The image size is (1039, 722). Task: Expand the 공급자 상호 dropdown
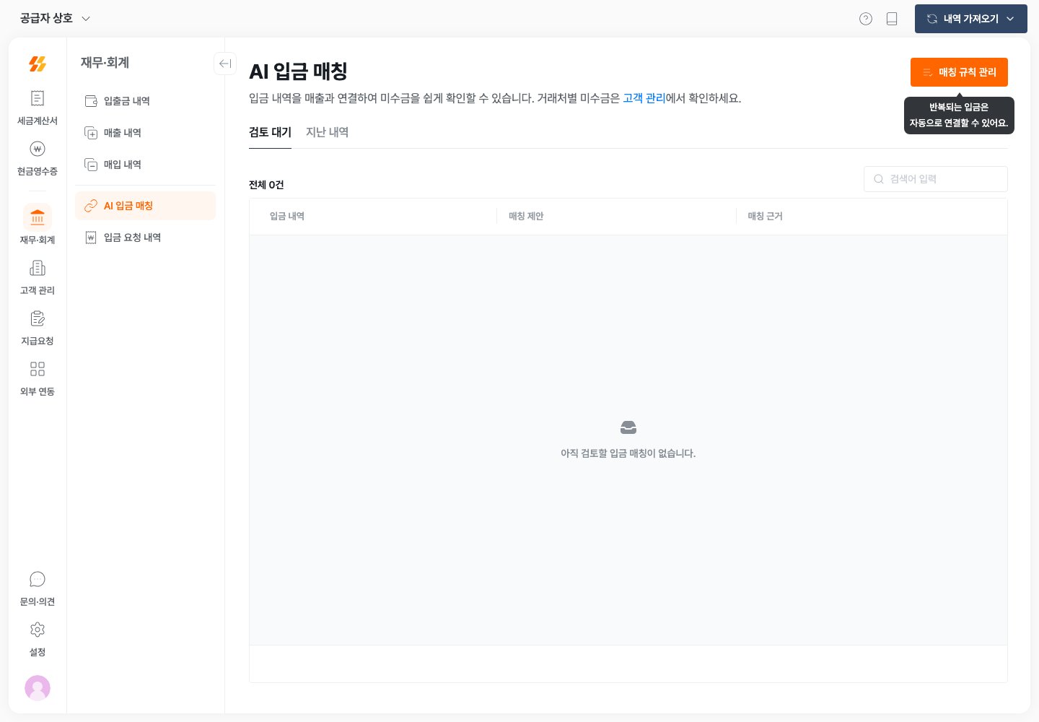coord(55,18)
